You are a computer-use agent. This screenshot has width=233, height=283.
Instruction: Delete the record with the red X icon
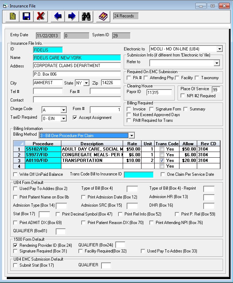click(x=40, y=16)
